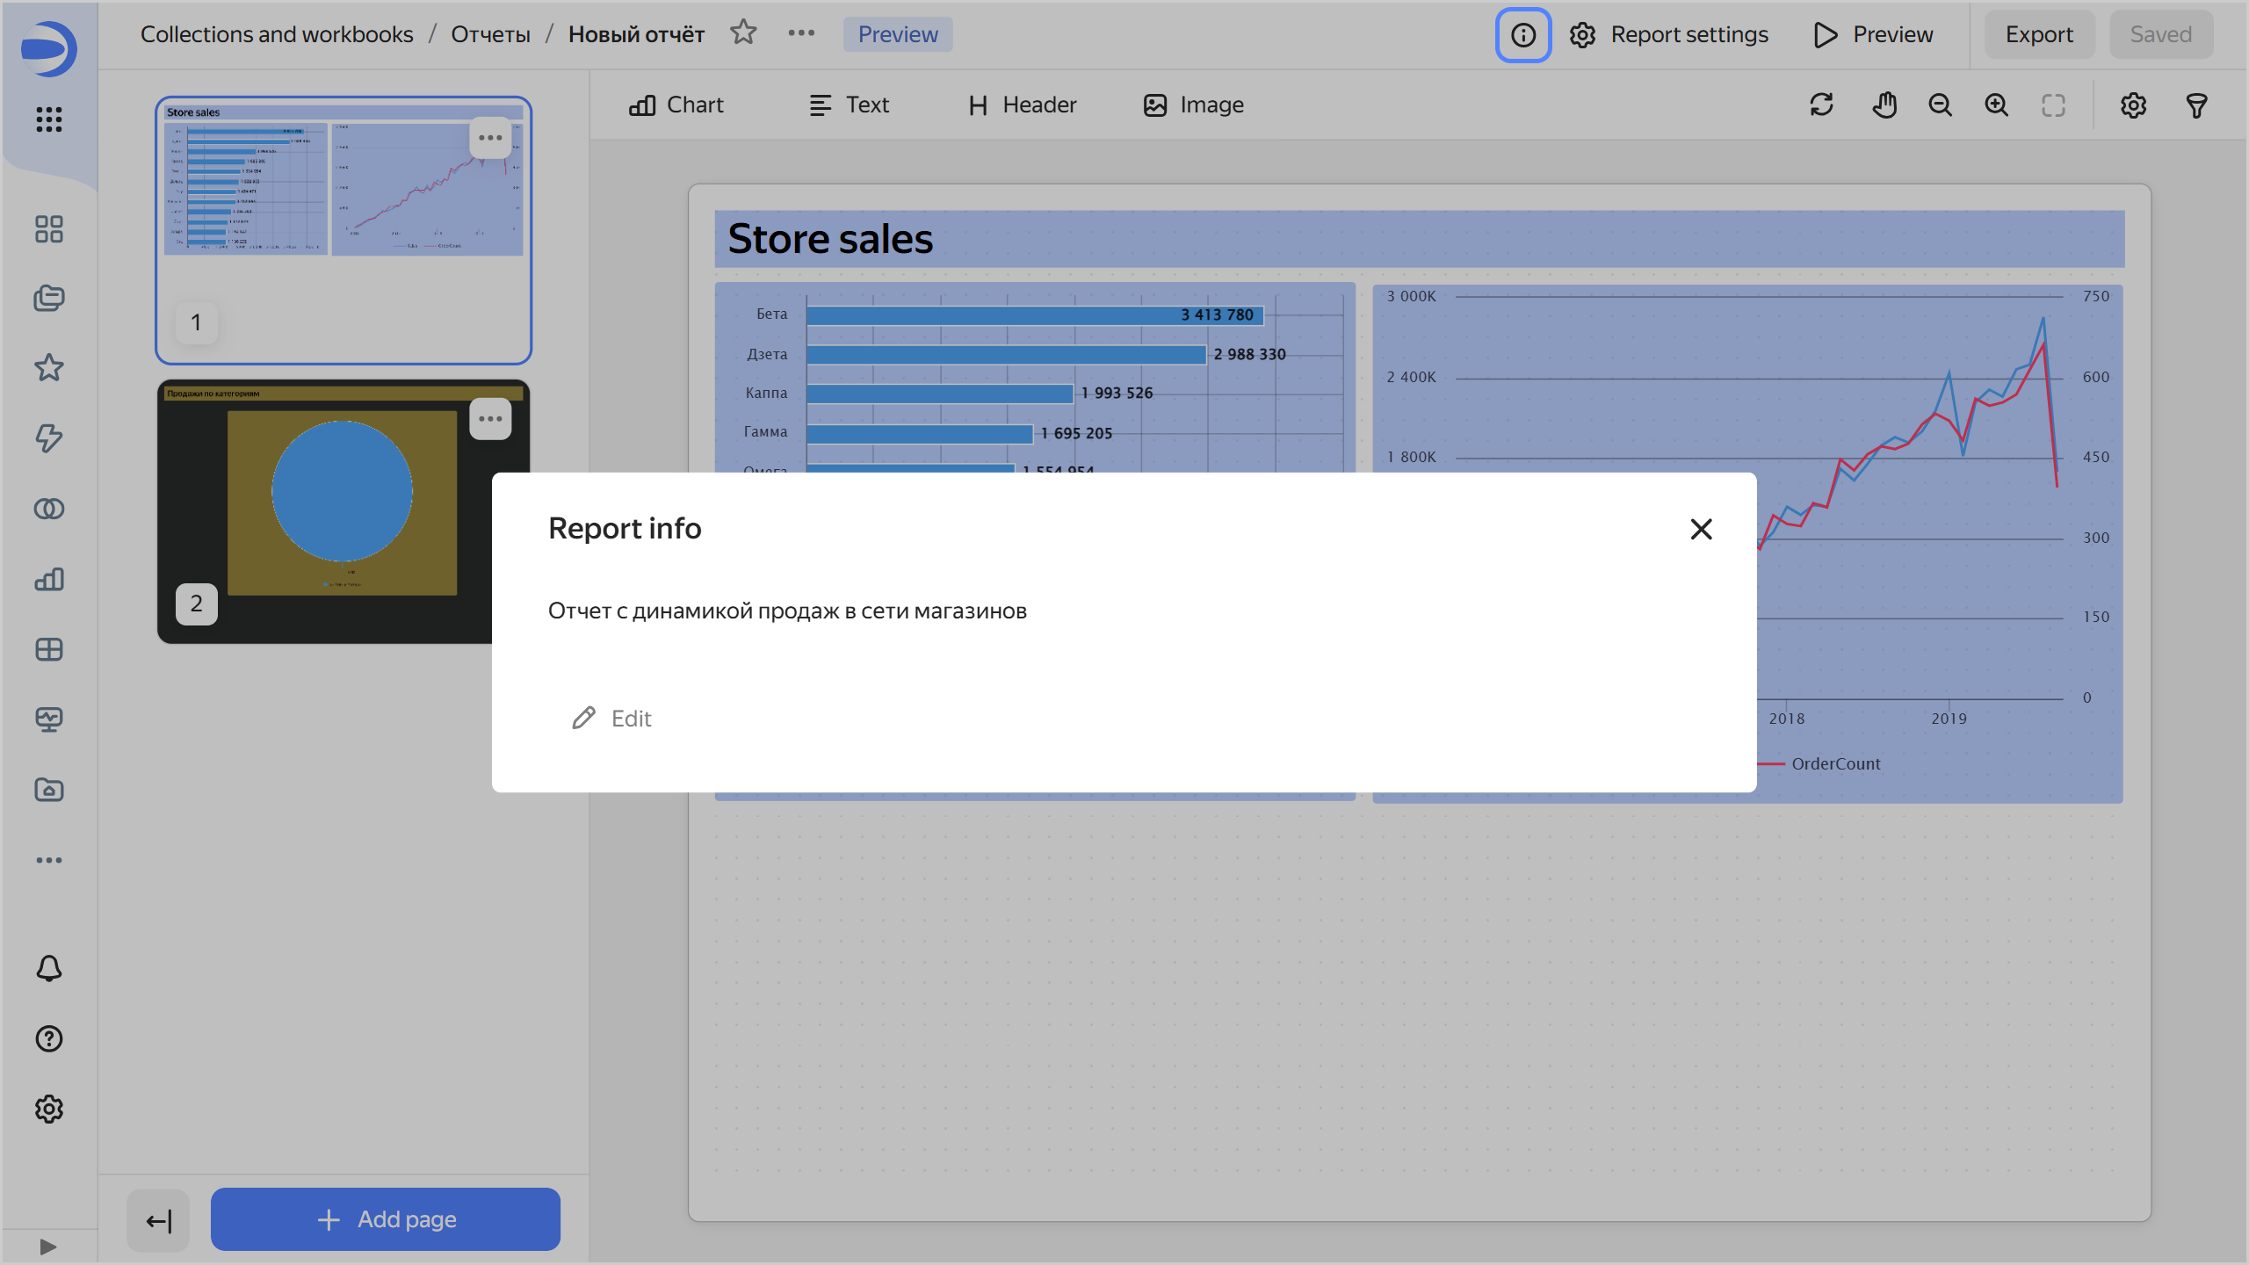Open the page settings gear in the toolbar
2249x1265 pixels.
click(2133, 105)
